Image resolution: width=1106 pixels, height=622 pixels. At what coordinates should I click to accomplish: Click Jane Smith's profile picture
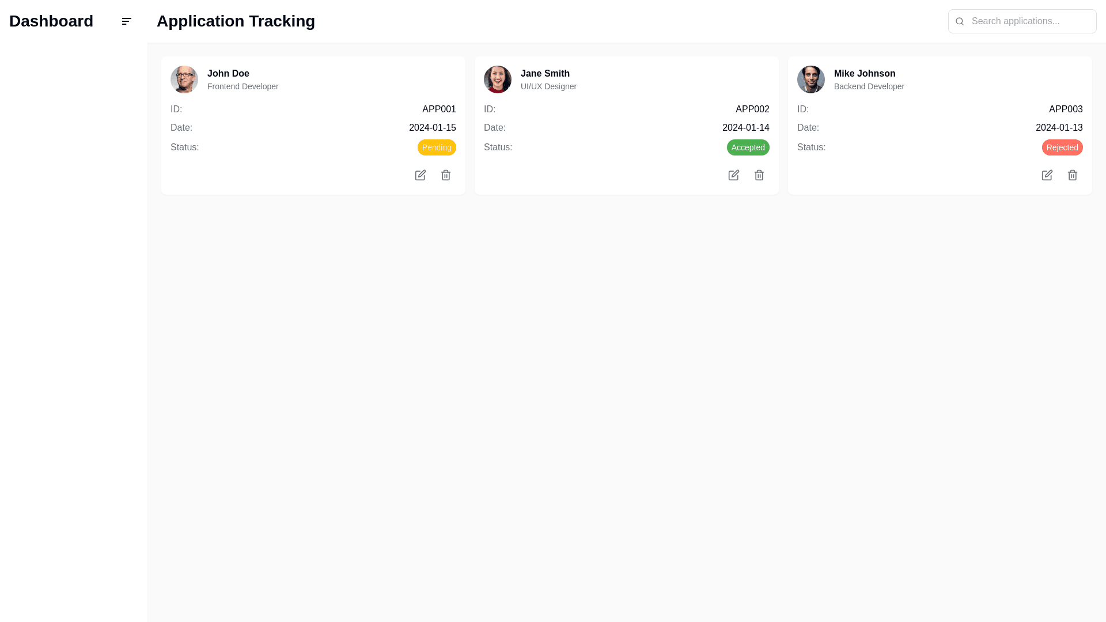click(x=498, y=79)
